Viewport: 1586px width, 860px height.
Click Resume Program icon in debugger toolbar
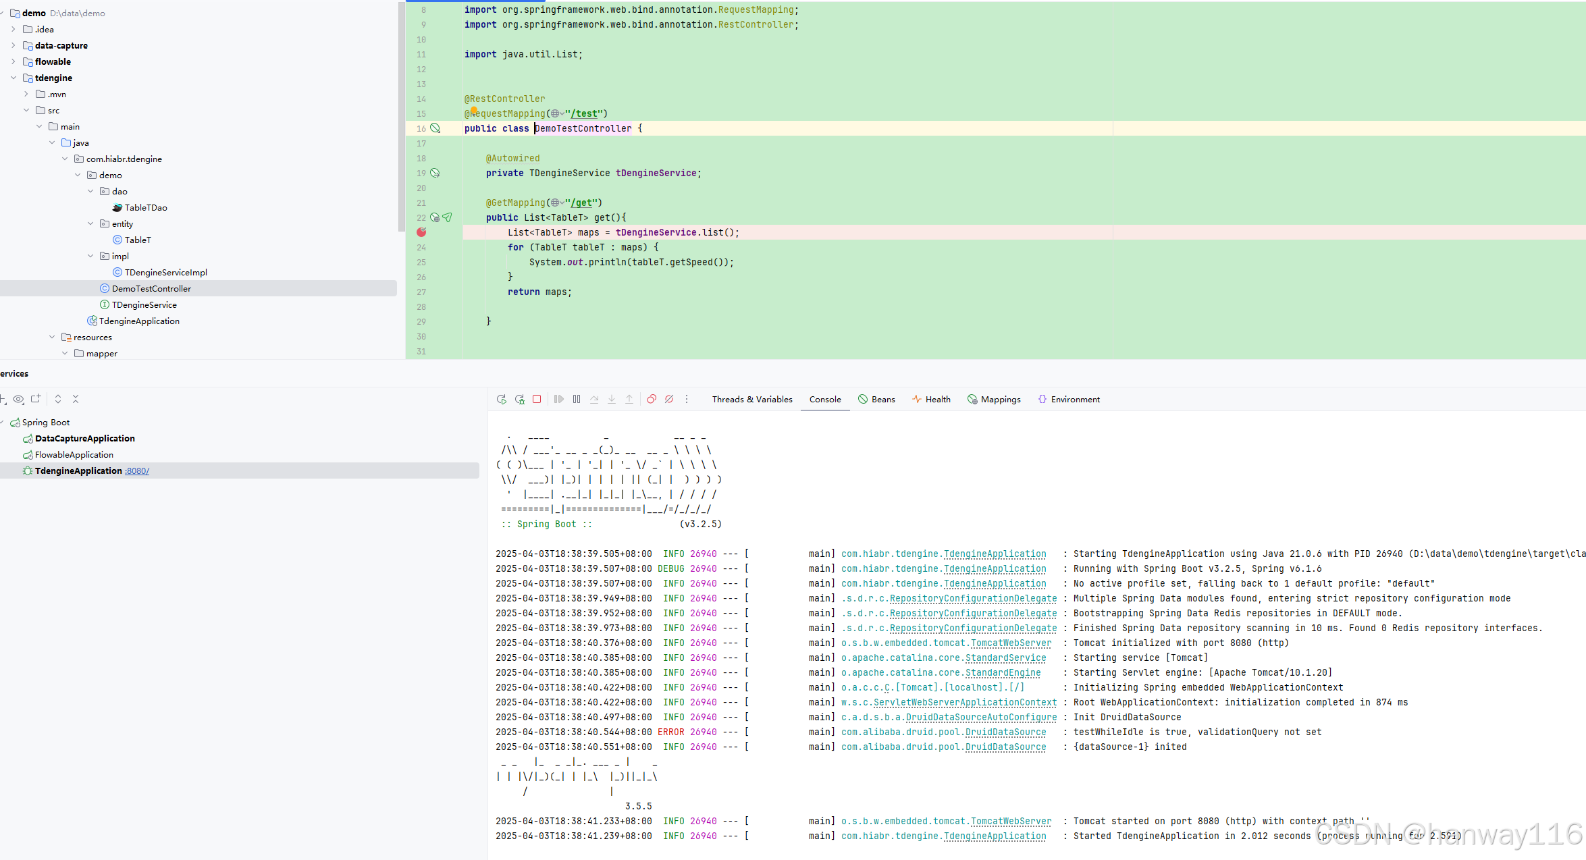tap(558, 400)
